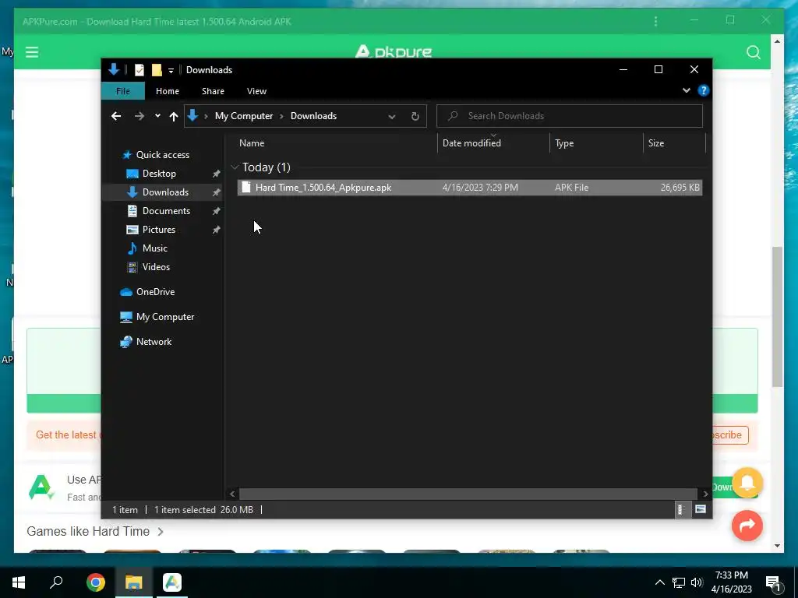The image size is (798, 598).
Task: Open OneDrive in the navigation pane
Action: click(155, 292)
